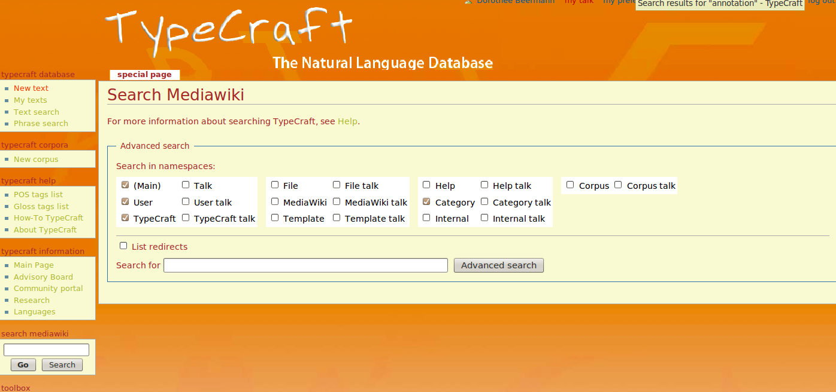836x392 pixels.
Task: Uncheck the Category namespace checkbox
Action: click(x=426, y=202)
